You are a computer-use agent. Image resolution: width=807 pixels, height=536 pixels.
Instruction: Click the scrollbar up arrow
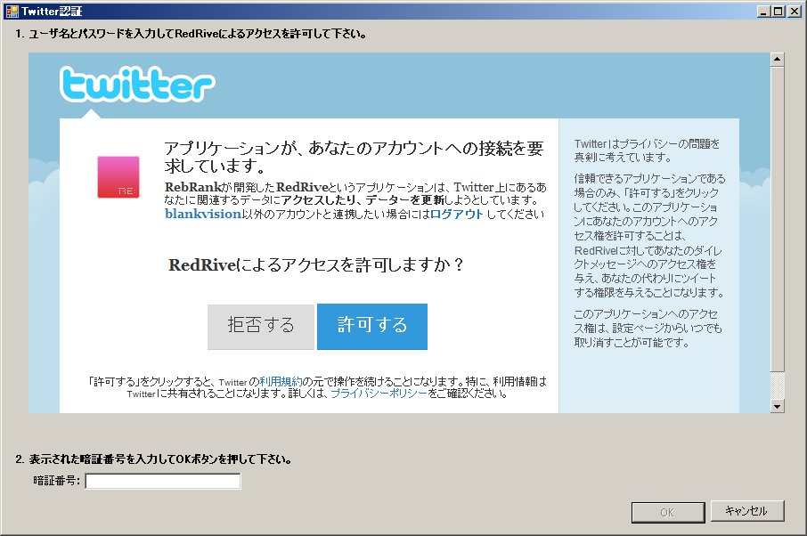777,59
